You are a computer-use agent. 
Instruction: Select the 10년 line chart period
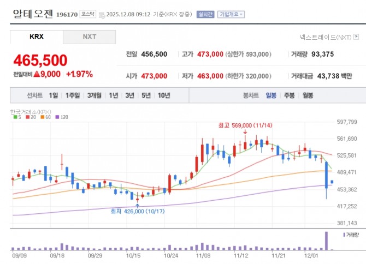(x=164, y=95)
